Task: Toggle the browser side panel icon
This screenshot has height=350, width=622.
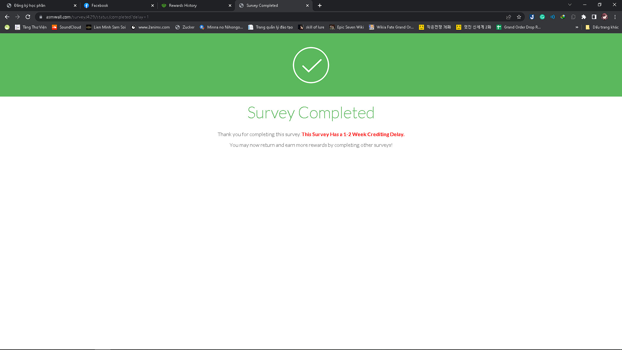Action: (594, 17)
